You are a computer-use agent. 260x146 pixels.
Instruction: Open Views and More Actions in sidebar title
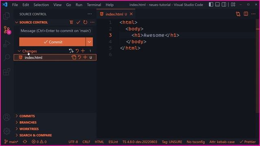(x=90, y=14)
